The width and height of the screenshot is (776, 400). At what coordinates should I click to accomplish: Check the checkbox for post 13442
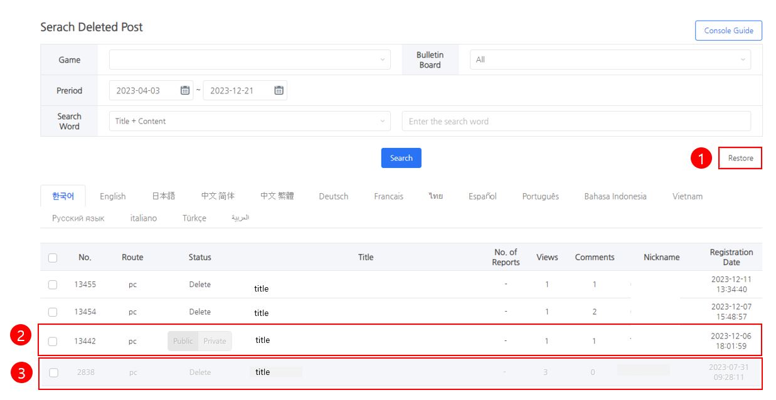(x=52, y=341)
